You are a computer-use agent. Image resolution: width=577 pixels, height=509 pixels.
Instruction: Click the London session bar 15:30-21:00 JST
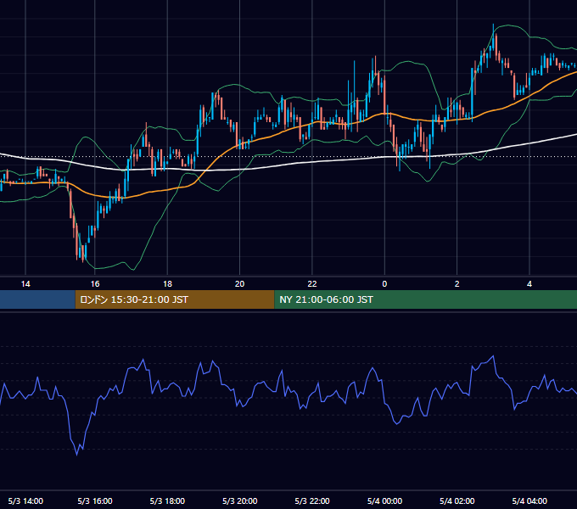pos(175,299)
